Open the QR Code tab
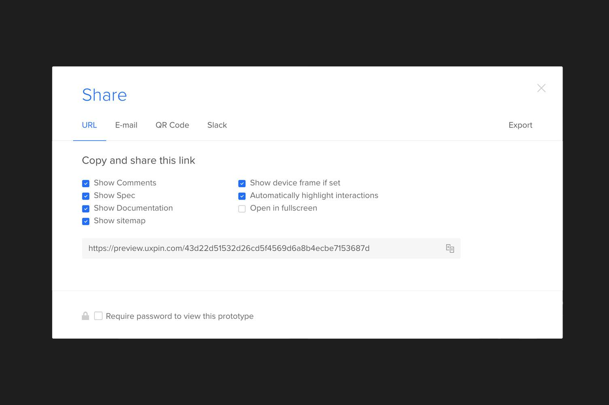 172,125
